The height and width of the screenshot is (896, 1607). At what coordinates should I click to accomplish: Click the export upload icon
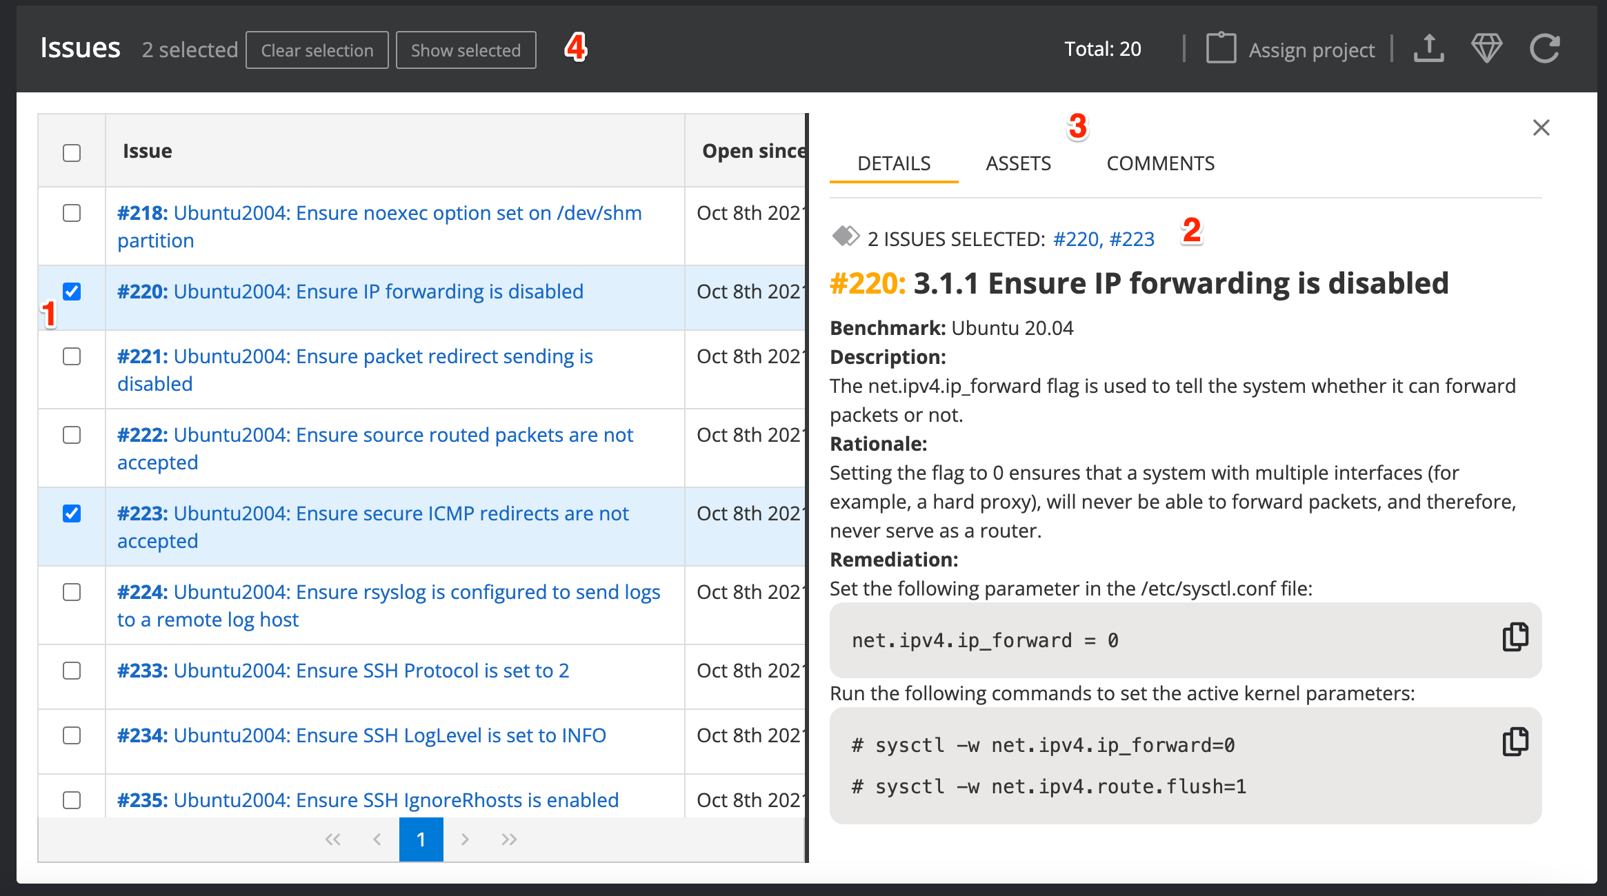[1428, 49]
